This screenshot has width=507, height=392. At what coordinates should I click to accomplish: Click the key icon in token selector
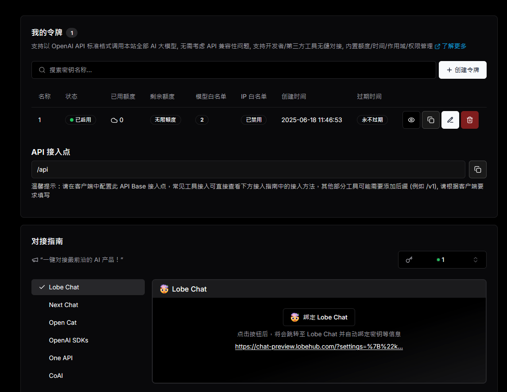point(409,260)
